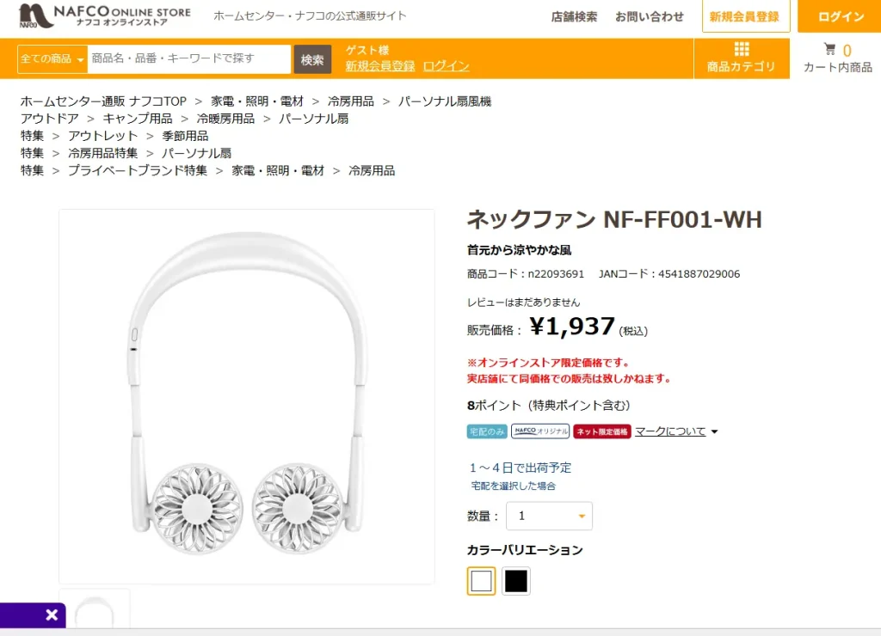881x636 pixels.
Task: Expand the マークについて disclosure
Action: 676,431
